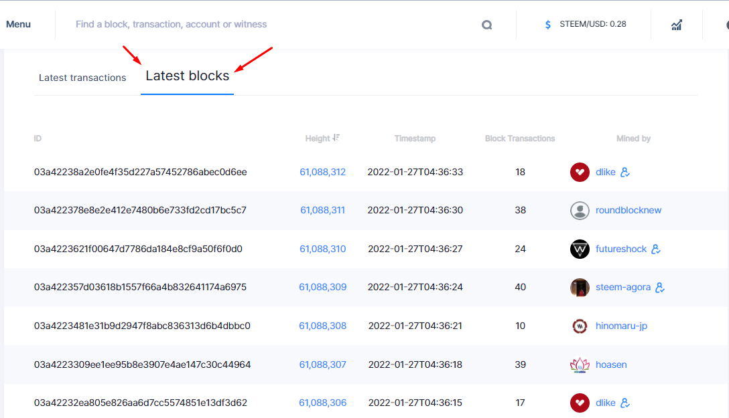The width and height of the screenshot is (729, 418).
Task: Click transaction count 17 in block 61,088,306 row
Action: click(x=520, y=403)
